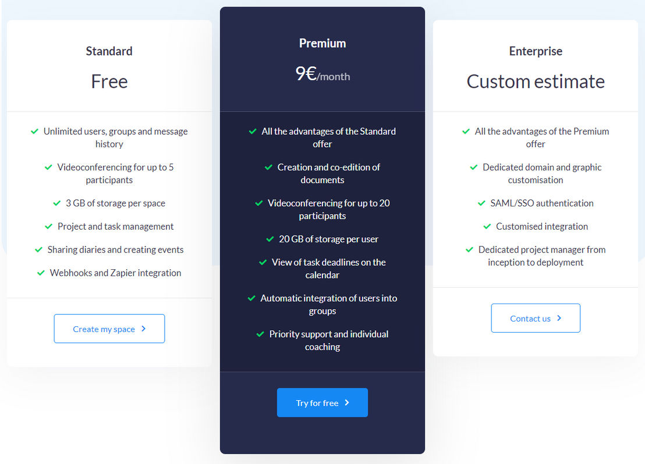This screenshot has height=464, width=645.
Task: Click the checkmark next to Project and task management
Action: pos(48,226)
